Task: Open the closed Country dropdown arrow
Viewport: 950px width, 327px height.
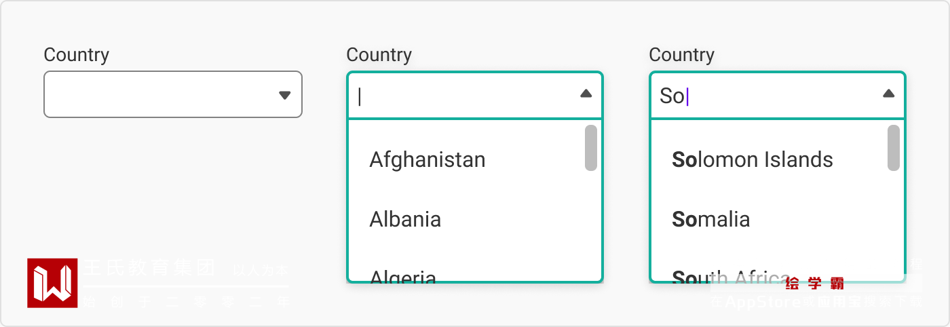Action: click(x=285, y=95)
